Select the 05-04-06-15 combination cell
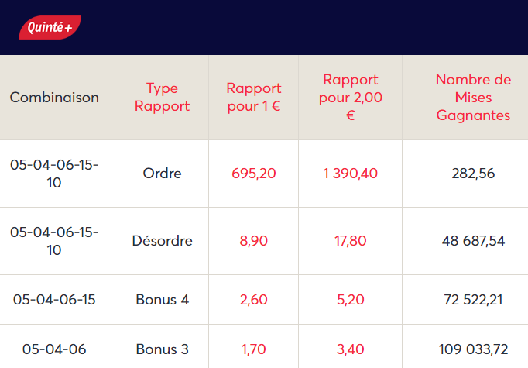Screen dimensions: 528x368 point(54,299)
